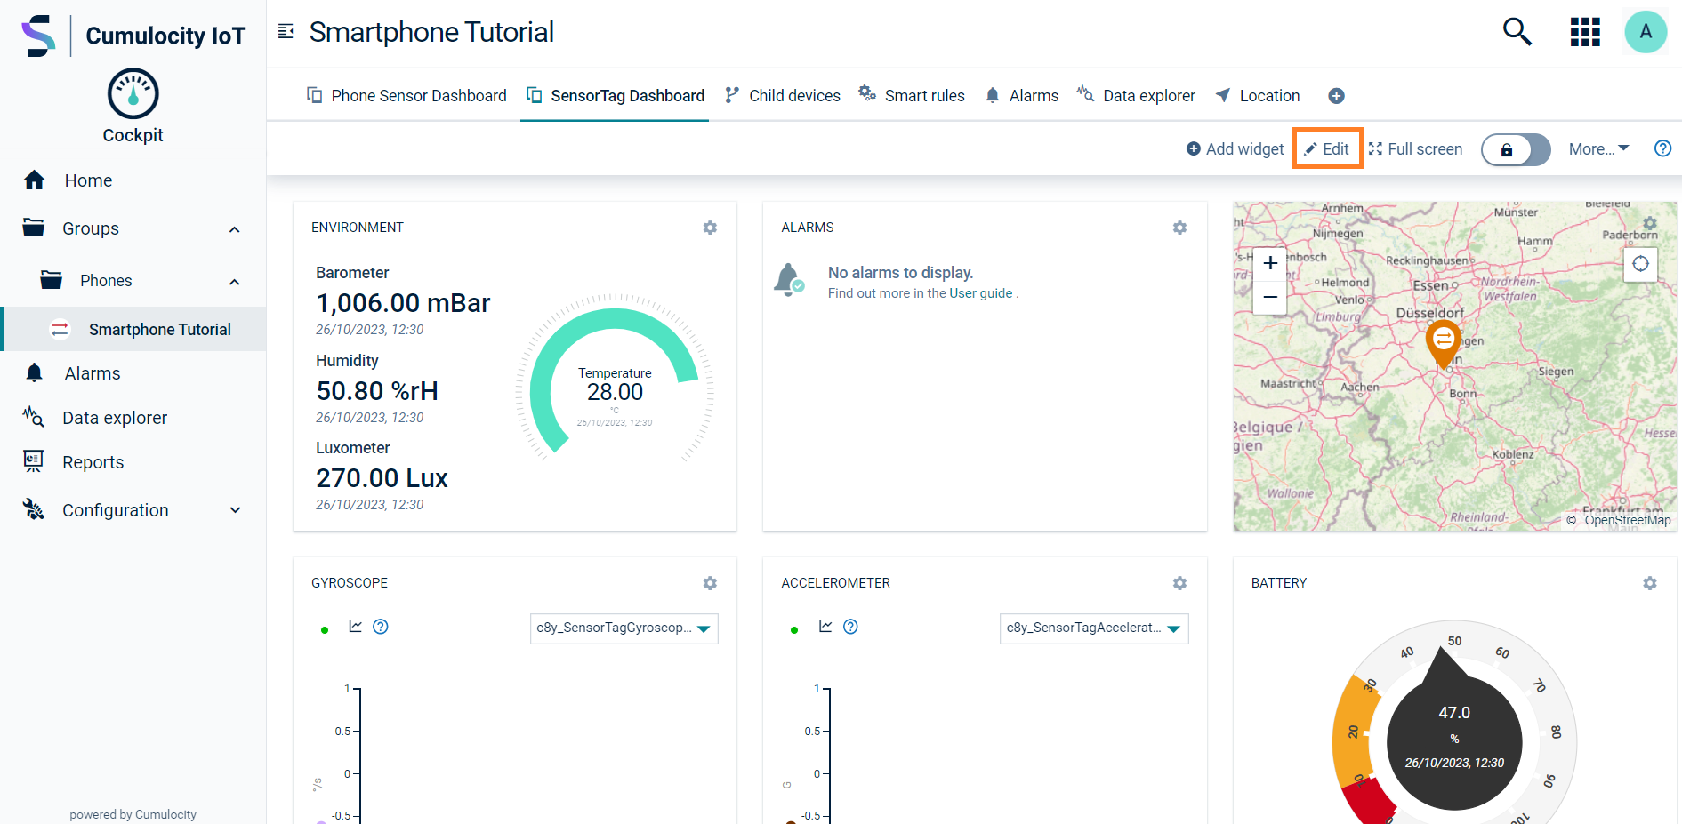This screenshot has width=1682, height=824.
Task: Open the Data explorer tab
Action: (1136, 96)
